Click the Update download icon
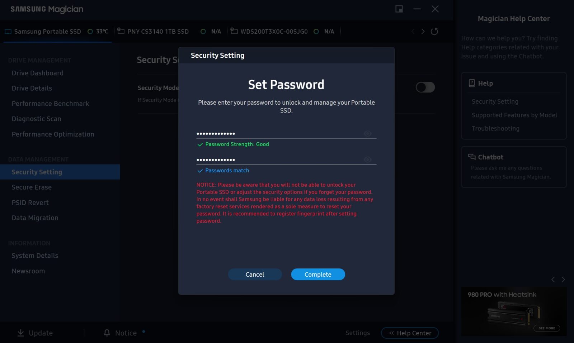The width and height of the screenshot is (574, 343). (21, 333)
